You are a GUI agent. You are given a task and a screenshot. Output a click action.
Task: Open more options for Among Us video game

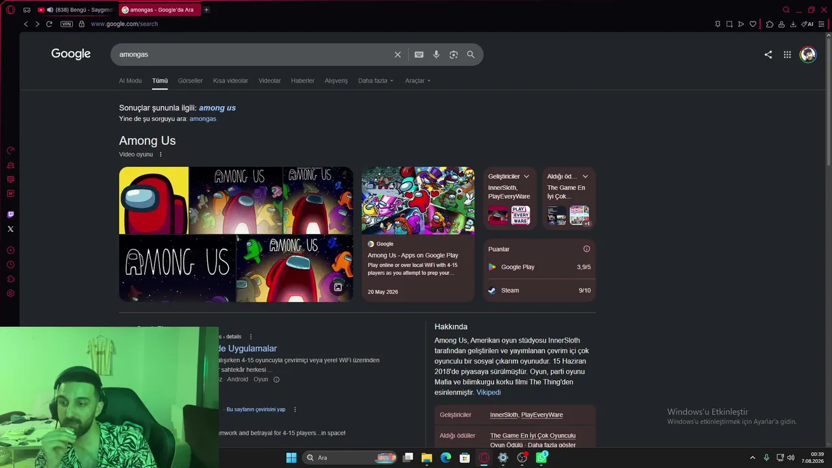point(161,155)
